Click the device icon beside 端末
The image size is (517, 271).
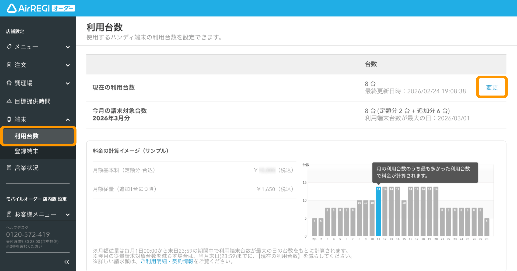[9, 119]
